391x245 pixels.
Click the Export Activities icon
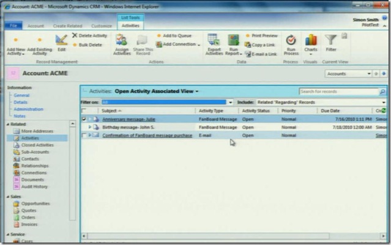point(214,40)
